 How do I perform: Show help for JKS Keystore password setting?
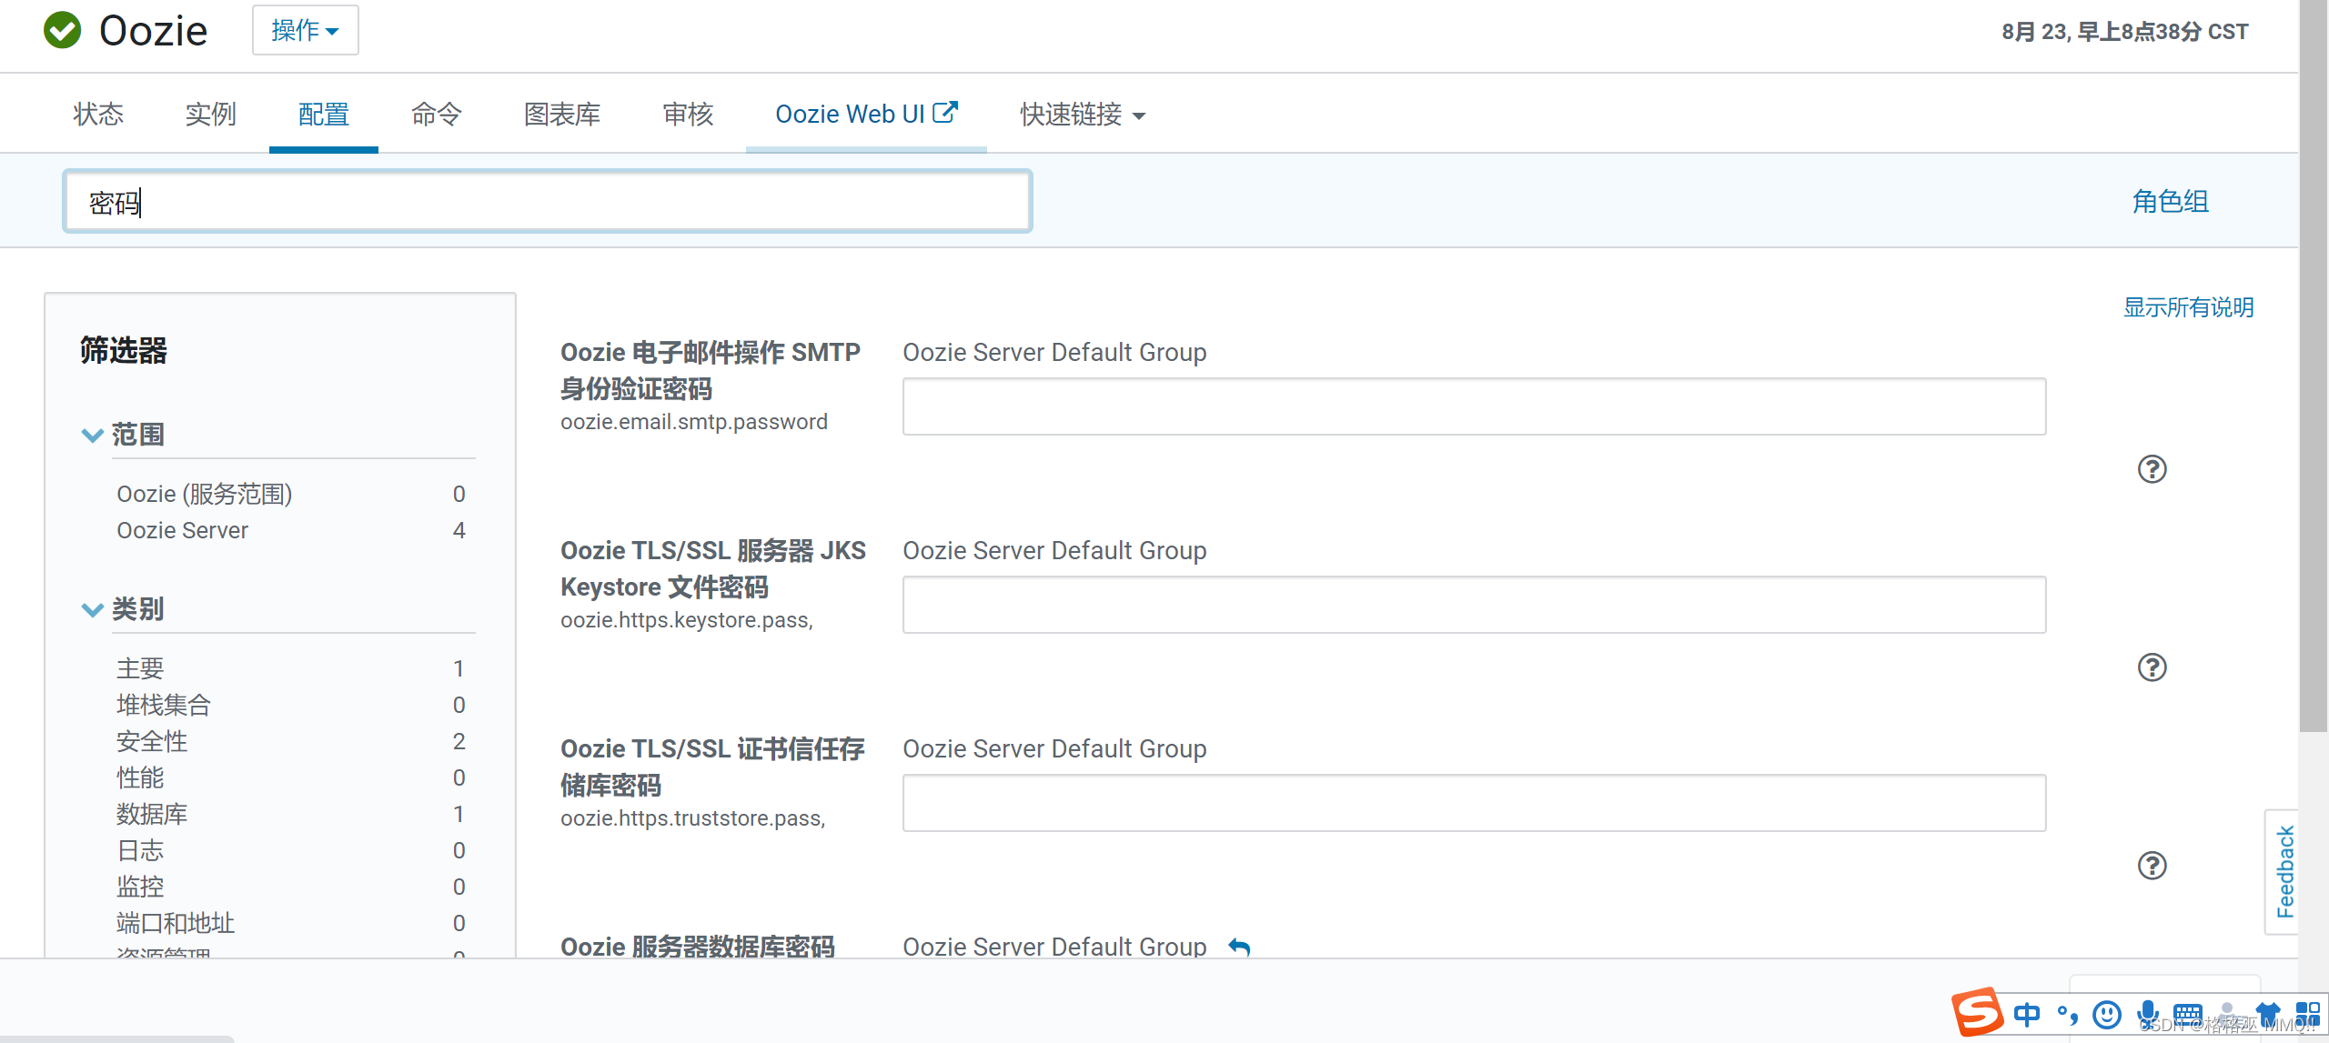tap(2152, 667)
